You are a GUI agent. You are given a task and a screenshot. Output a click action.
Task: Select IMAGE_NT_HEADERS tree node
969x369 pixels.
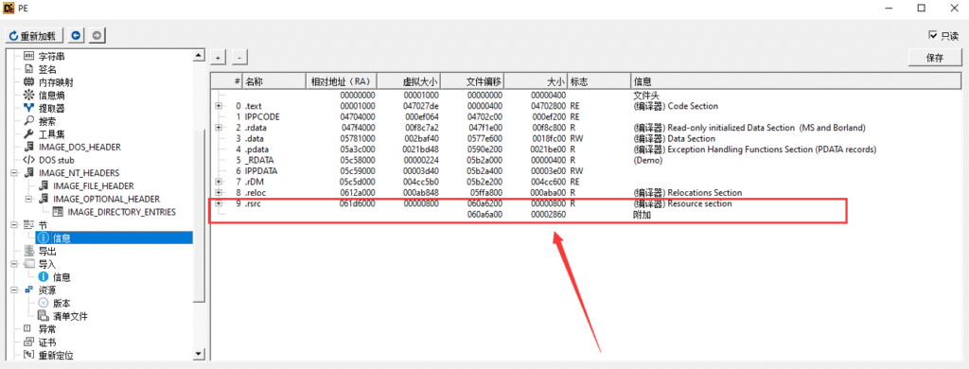[79, 173]
